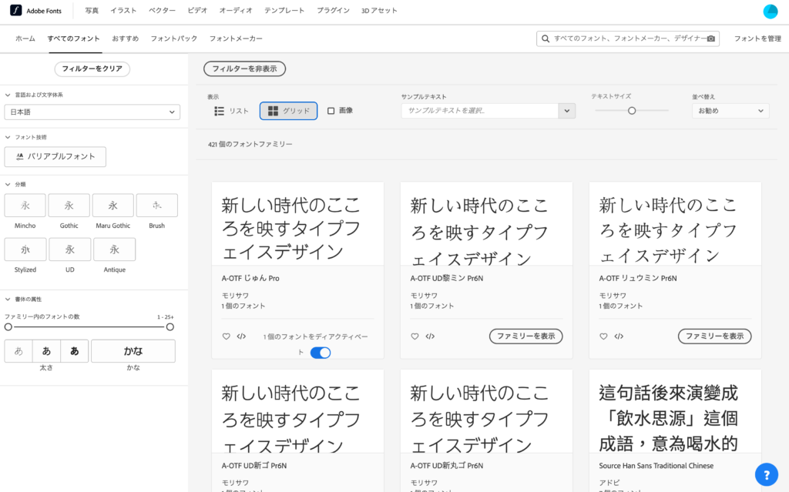Toggle activation switch for A-OTF じゅん Pro
Image resolution: width=789 pixels, height=492 pixels.
coord(321,353)
